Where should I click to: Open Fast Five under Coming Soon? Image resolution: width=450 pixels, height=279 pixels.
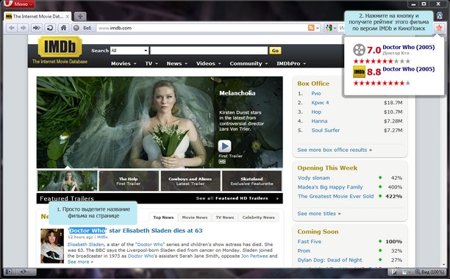point(309,242)
